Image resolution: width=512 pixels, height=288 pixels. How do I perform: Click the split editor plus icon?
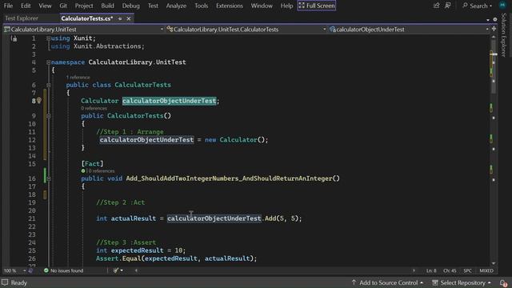[494, 29]
